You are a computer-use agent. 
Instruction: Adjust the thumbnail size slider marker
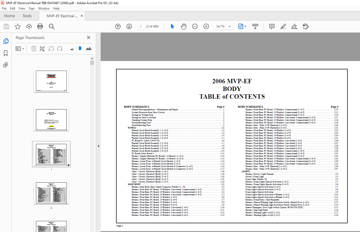point(80,48)
